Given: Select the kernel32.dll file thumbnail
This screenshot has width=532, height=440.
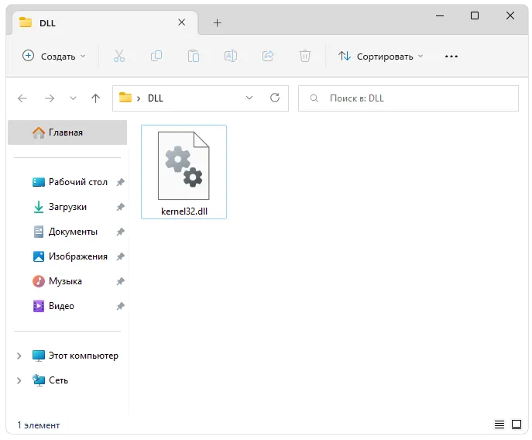Looking at the screenshot, I should pyautogui.click(x=184, y=166).
